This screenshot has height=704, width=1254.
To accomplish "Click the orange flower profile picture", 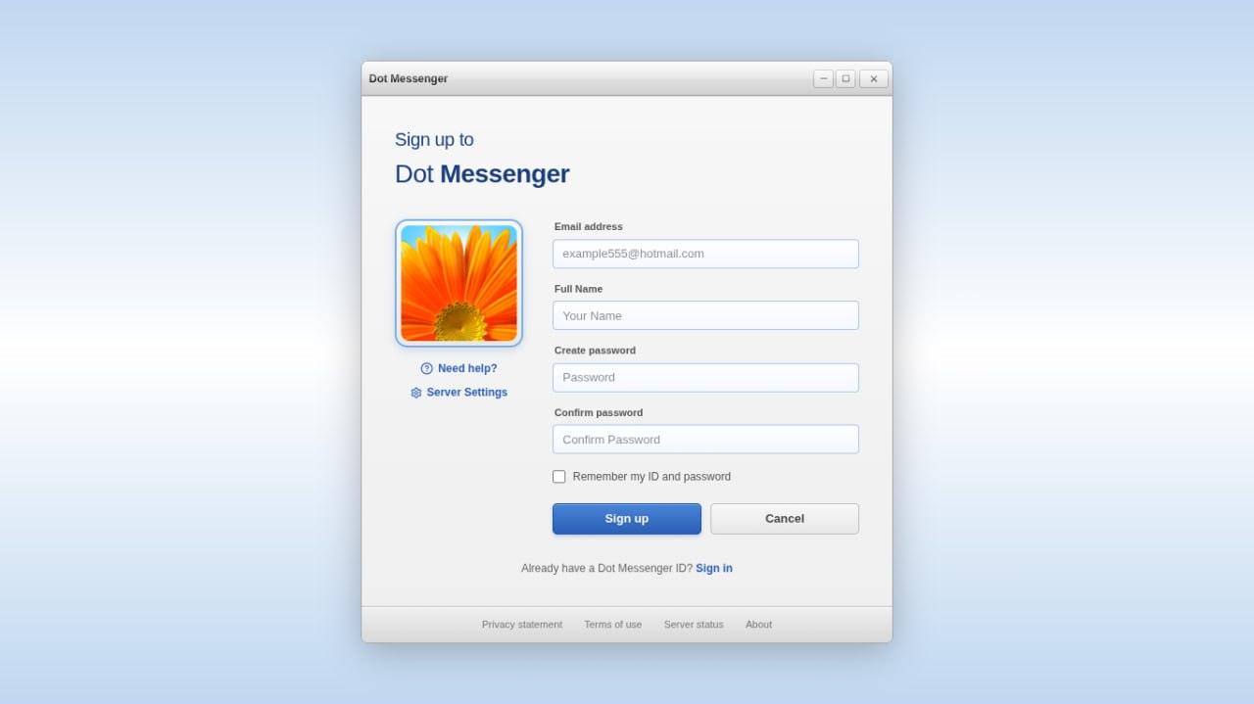I will (458, 283).
